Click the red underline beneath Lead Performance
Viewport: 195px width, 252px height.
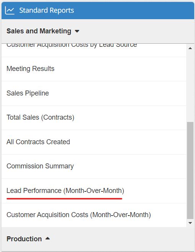(x=64, y=199)
